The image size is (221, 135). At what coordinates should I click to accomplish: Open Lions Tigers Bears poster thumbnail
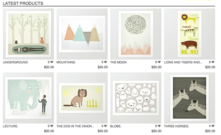pos(190,34)
